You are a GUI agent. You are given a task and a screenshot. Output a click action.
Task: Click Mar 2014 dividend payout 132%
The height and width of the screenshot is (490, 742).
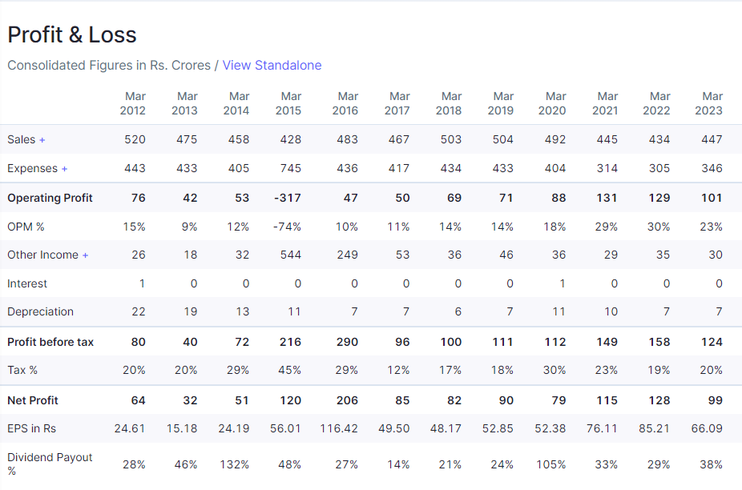click(x=234, y=464)
